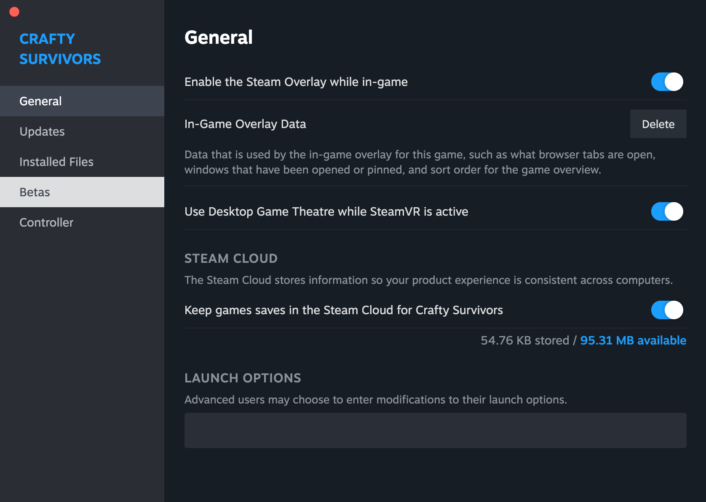706x502 pixels.
Task: Click the launch options text field
Action: pos(435,430)
